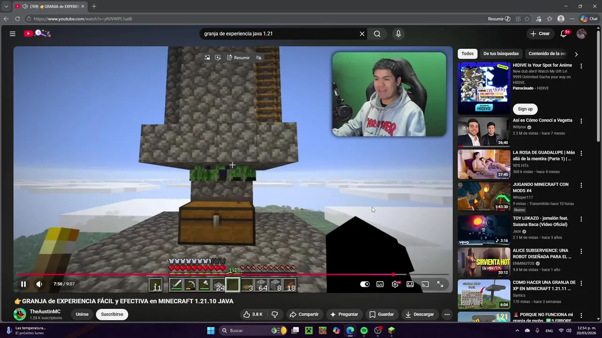Open COMO HACER UNA GRANJA DE XP video
Viewport: 602px width, 338px height.
(544, 285)
